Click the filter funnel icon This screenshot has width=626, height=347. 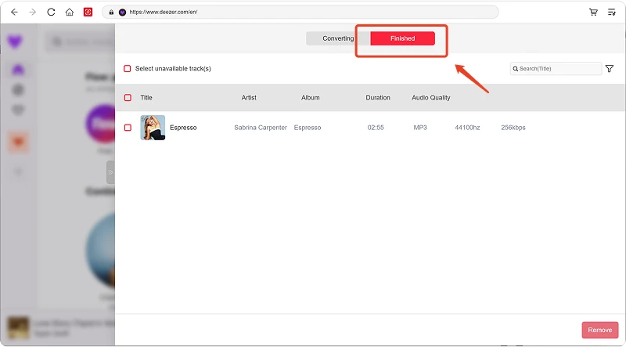pos(610,69)
